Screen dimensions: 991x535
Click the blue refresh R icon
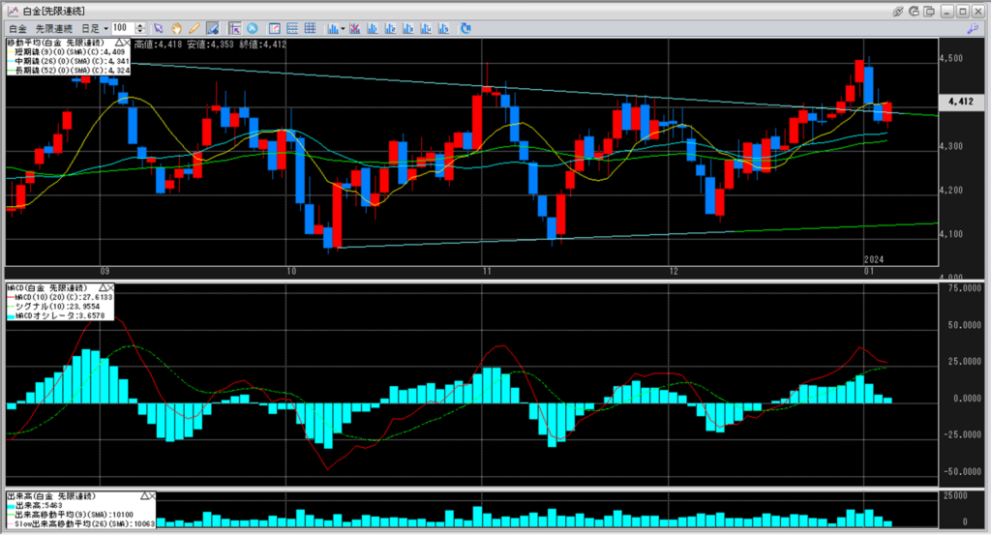(465, 28)
